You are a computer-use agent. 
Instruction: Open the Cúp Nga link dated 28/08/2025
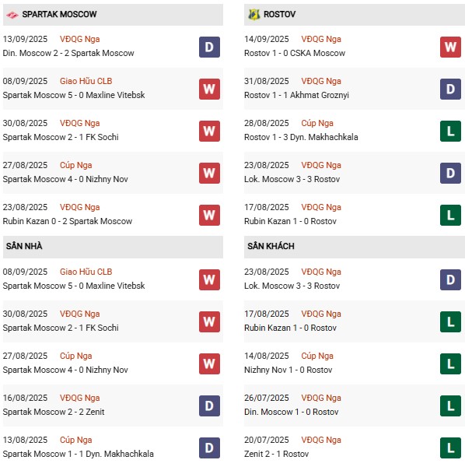pos(317,123)
